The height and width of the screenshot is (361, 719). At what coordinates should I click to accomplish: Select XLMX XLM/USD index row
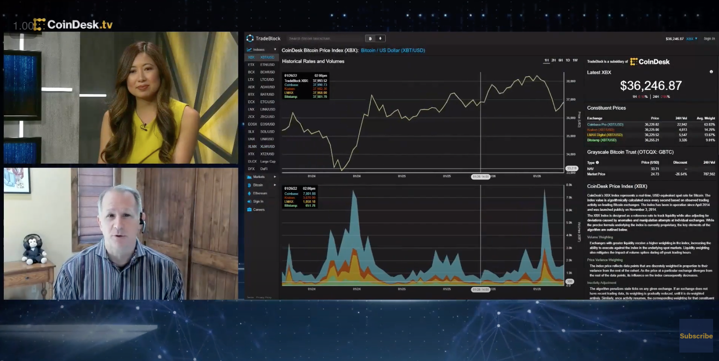pos(262,147)
